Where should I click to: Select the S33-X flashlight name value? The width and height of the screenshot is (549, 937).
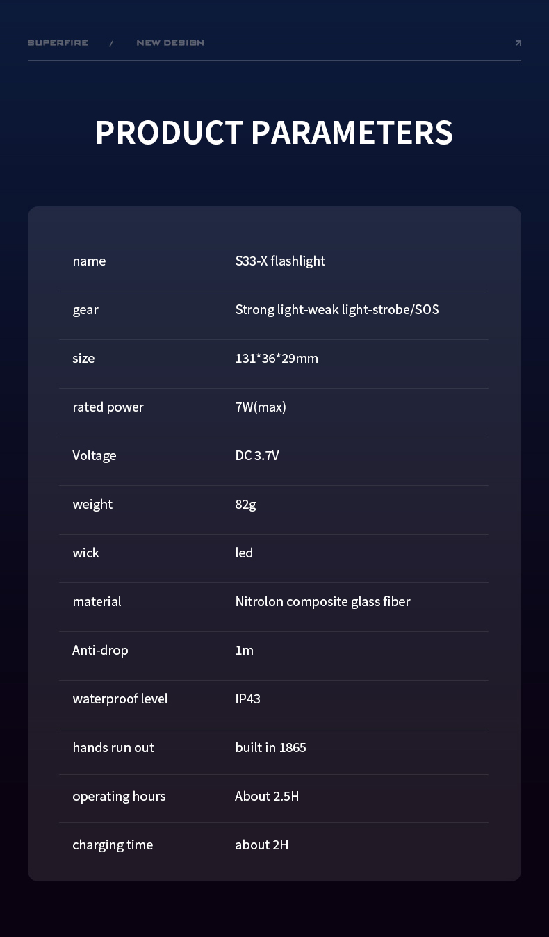coord(280,261)
